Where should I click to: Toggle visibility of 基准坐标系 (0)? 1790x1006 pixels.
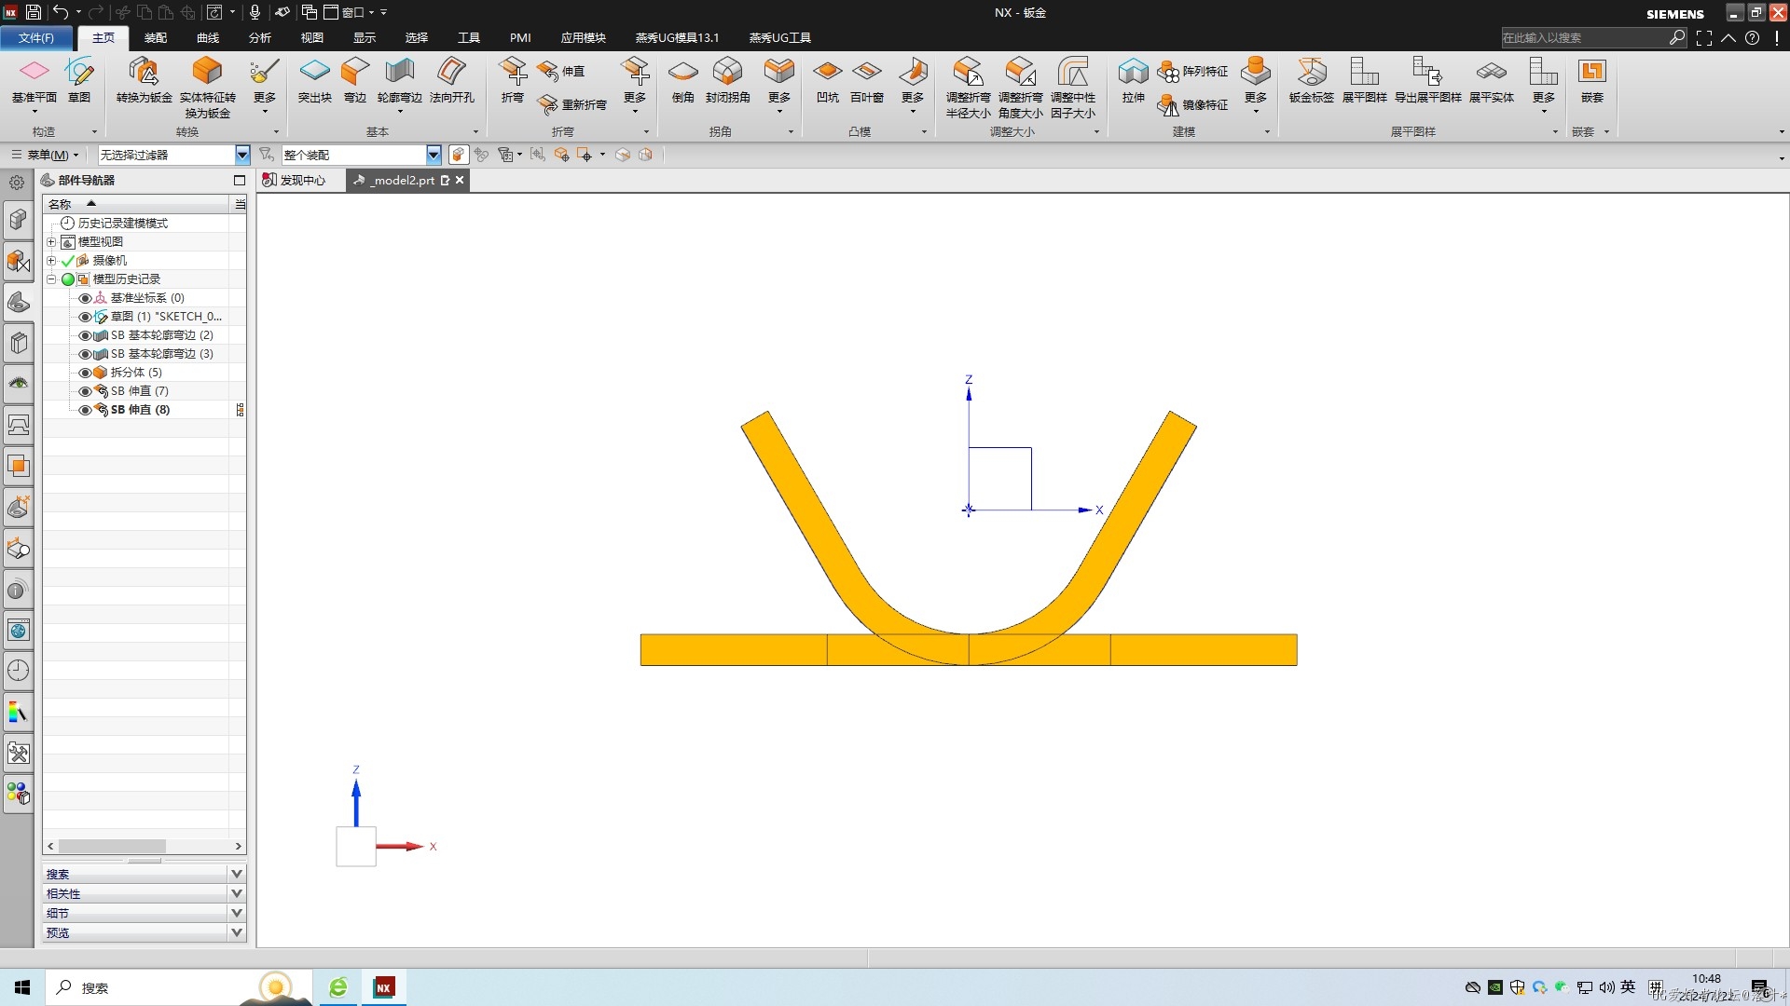(85, 298)
